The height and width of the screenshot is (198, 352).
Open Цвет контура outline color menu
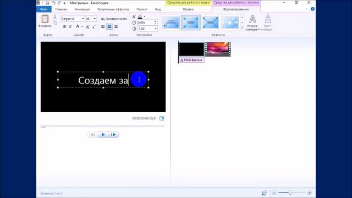tap(267, 23)
